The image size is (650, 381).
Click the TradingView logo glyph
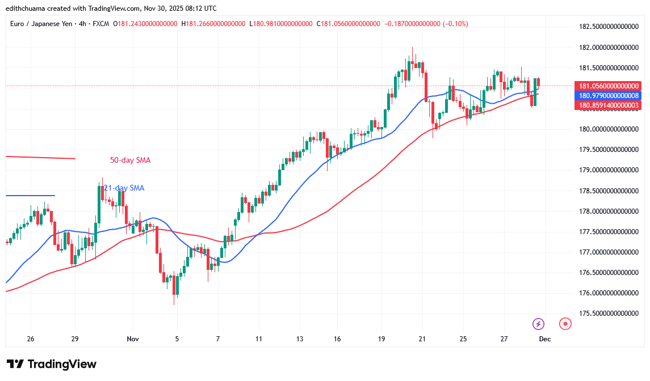[x=15, y=364]
